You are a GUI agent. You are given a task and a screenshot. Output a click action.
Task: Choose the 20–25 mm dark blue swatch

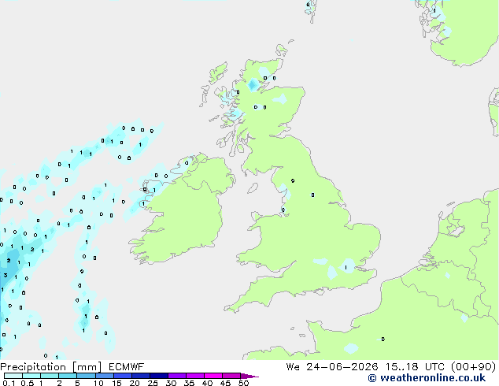[141, 376]
